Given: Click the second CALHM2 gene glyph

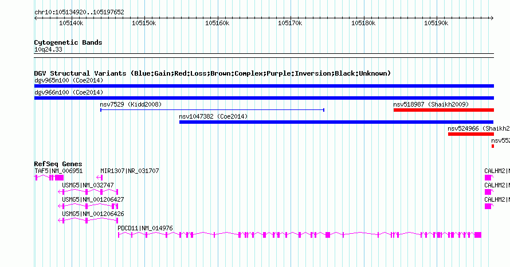Looking at the screenshot, I should click(489, 192).
